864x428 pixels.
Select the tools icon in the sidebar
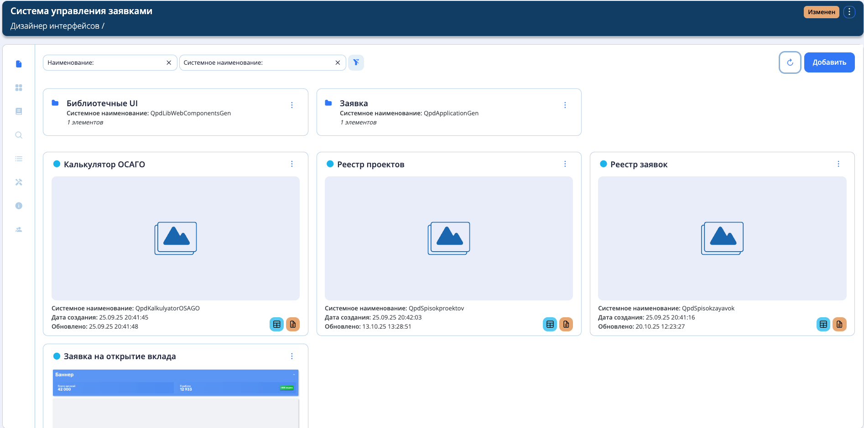(x=18, y=182)
